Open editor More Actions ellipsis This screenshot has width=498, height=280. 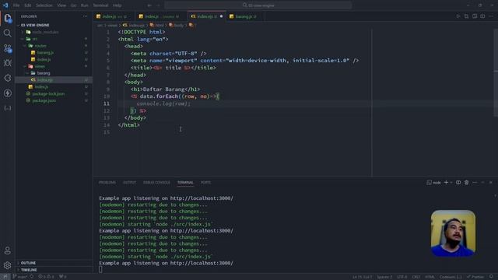491,16
